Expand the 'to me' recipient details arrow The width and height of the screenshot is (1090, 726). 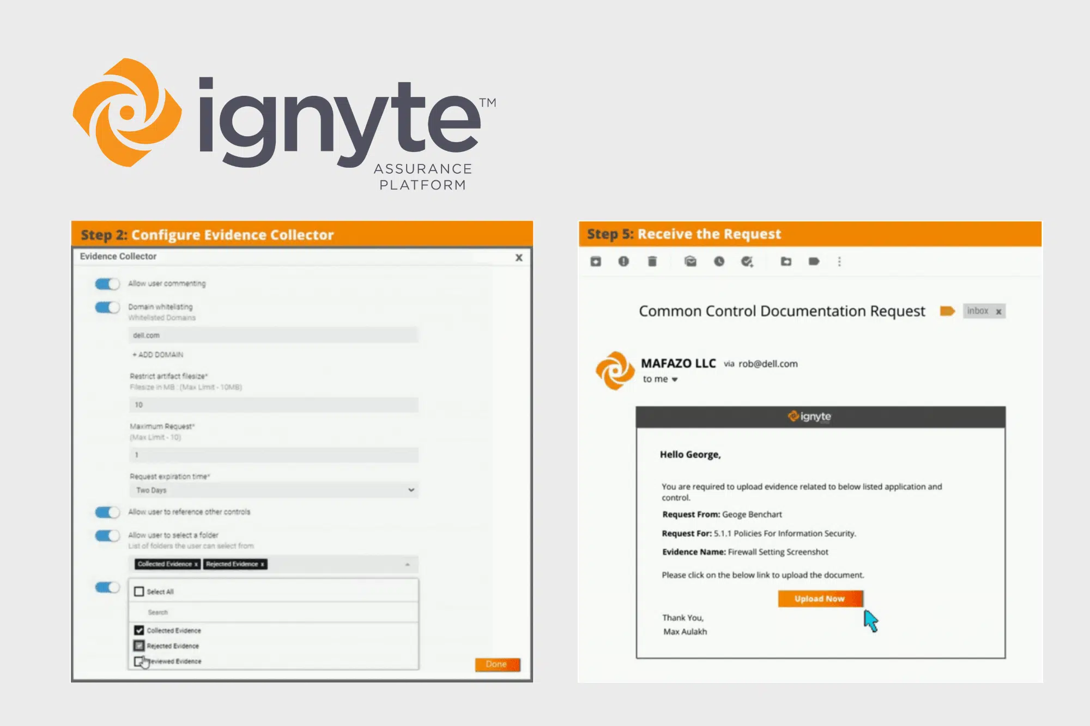675,380
